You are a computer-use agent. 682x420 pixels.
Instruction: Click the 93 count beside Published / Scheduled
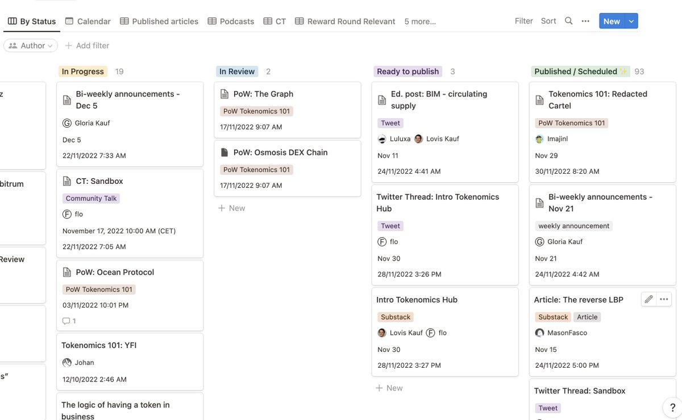coord(639,72)
